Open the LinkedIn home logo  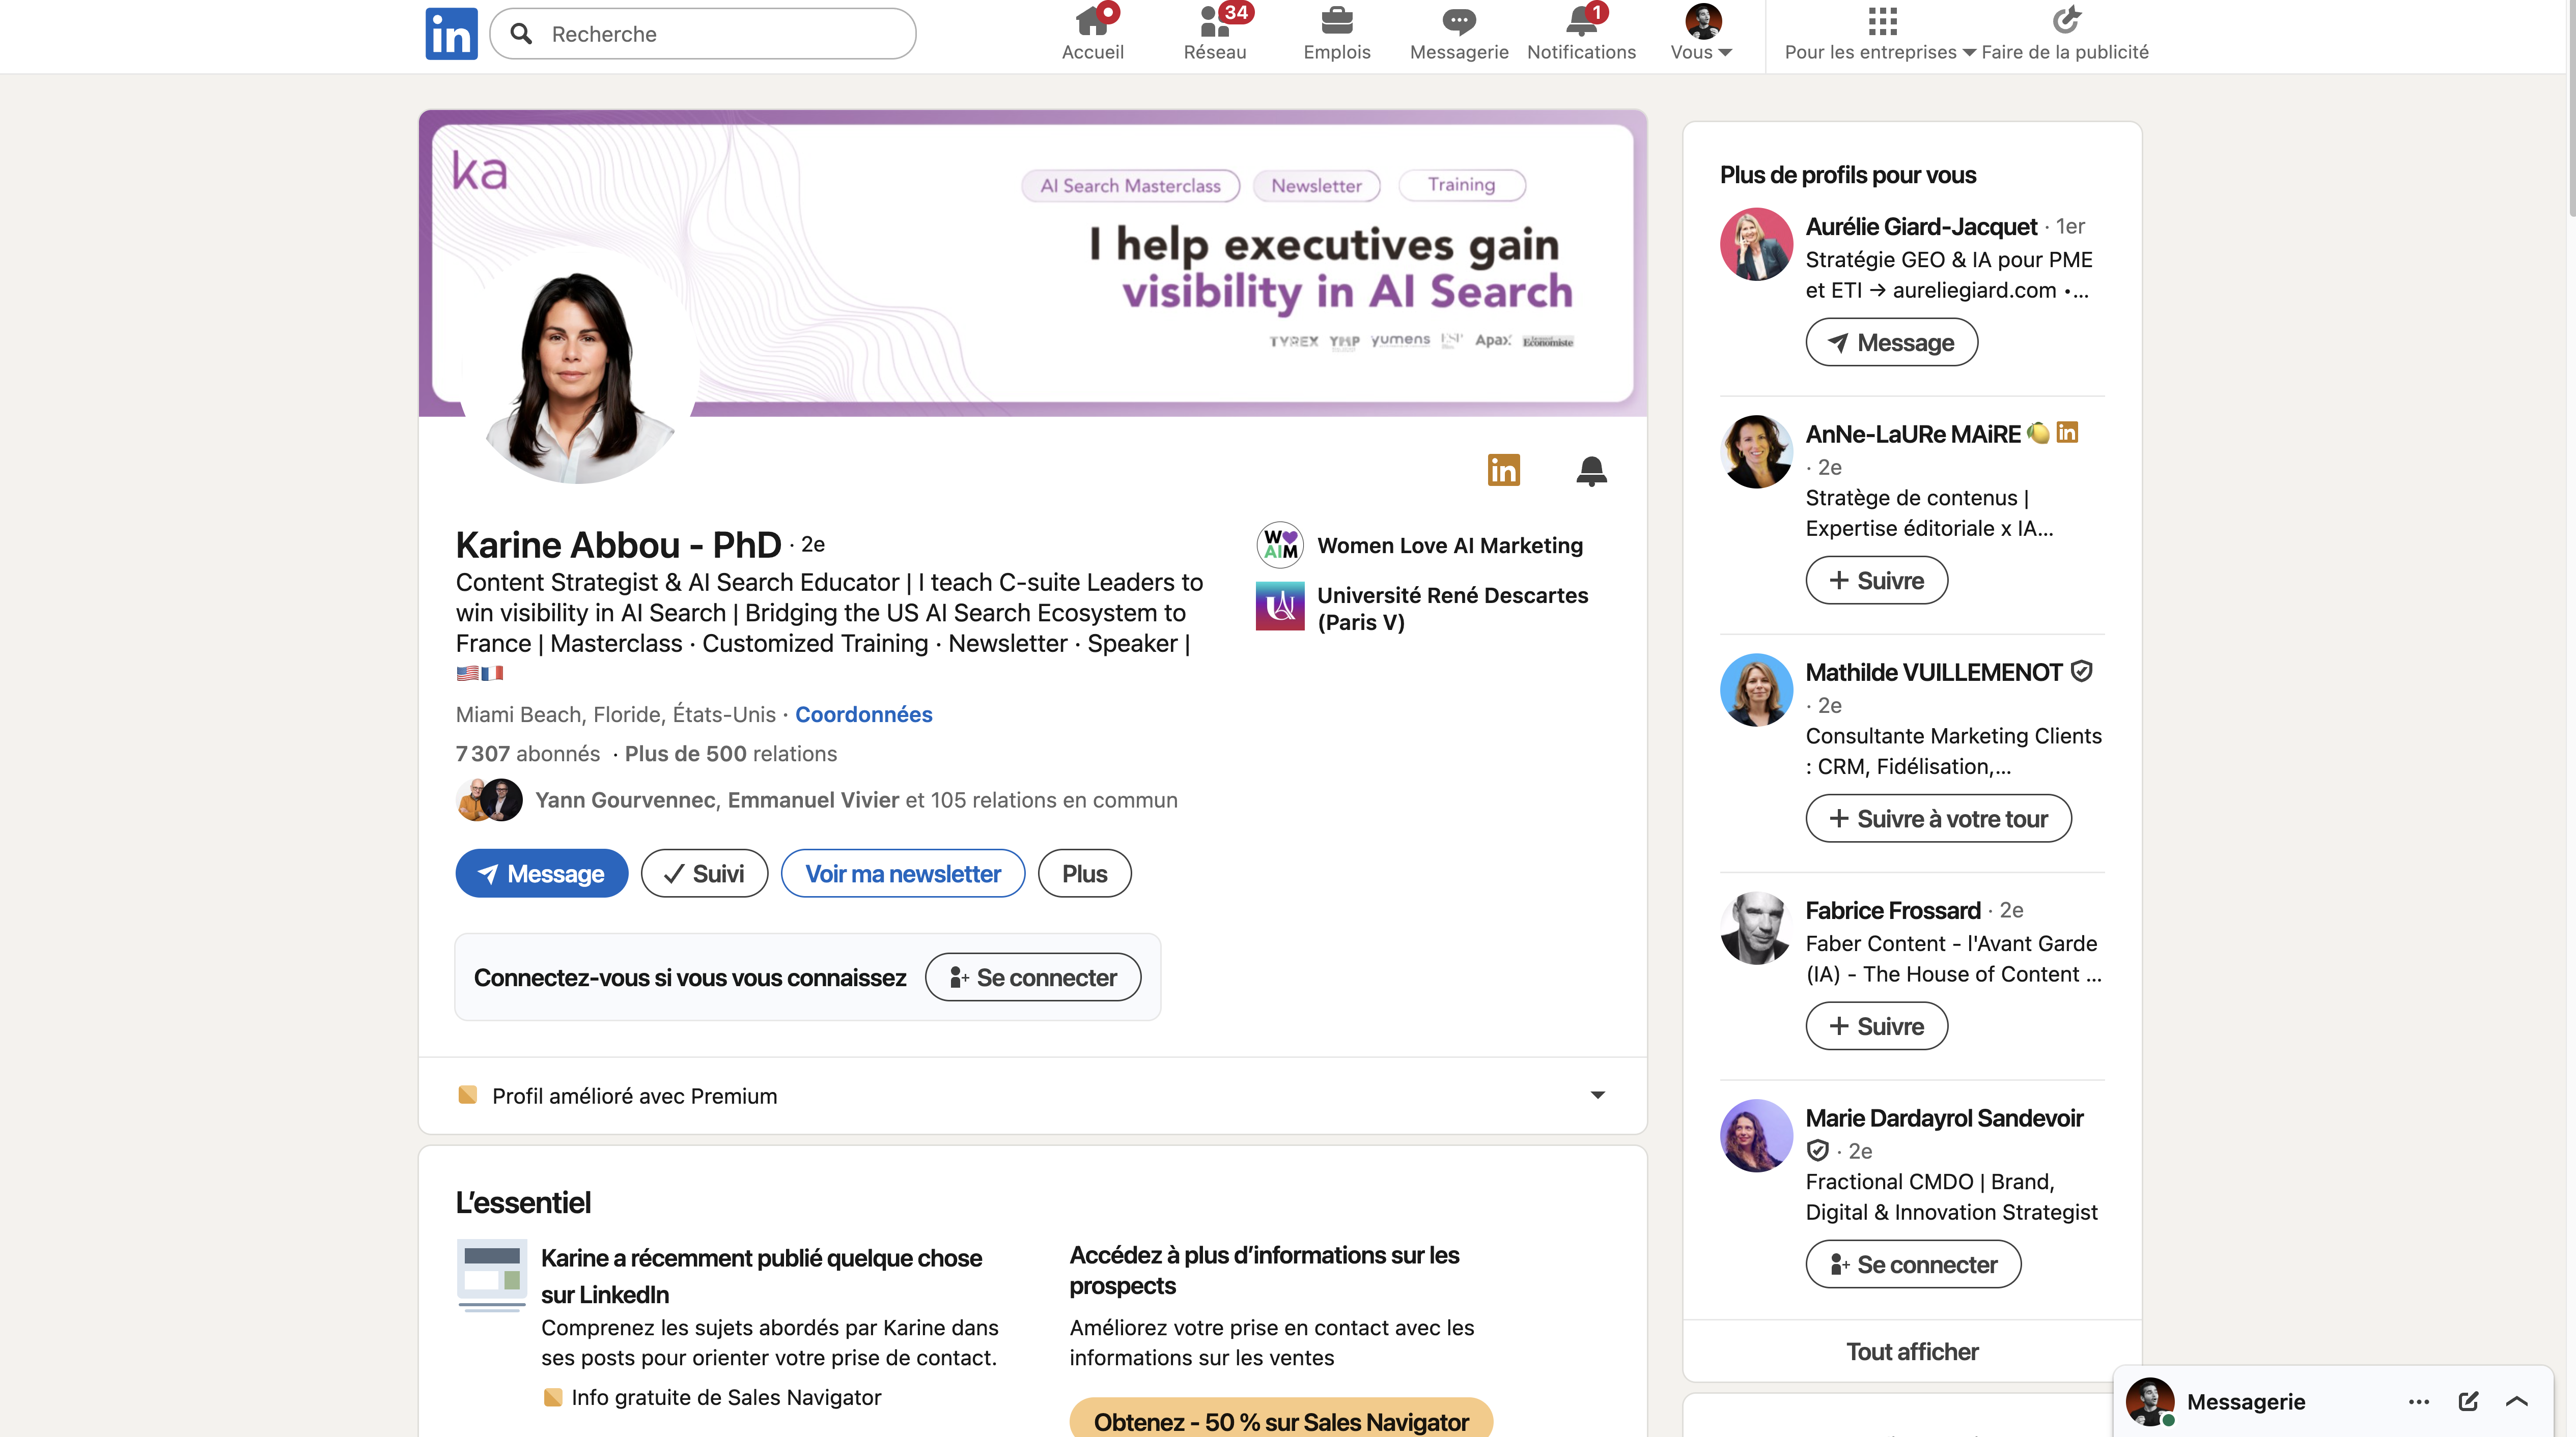451,34
